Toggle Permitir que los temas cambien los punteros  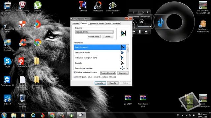(75, 77)
